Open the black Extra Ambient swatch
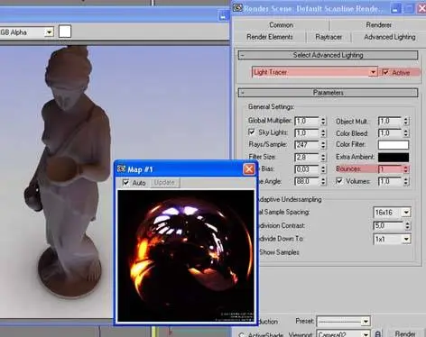426x337 pixels. click(394, 157)
